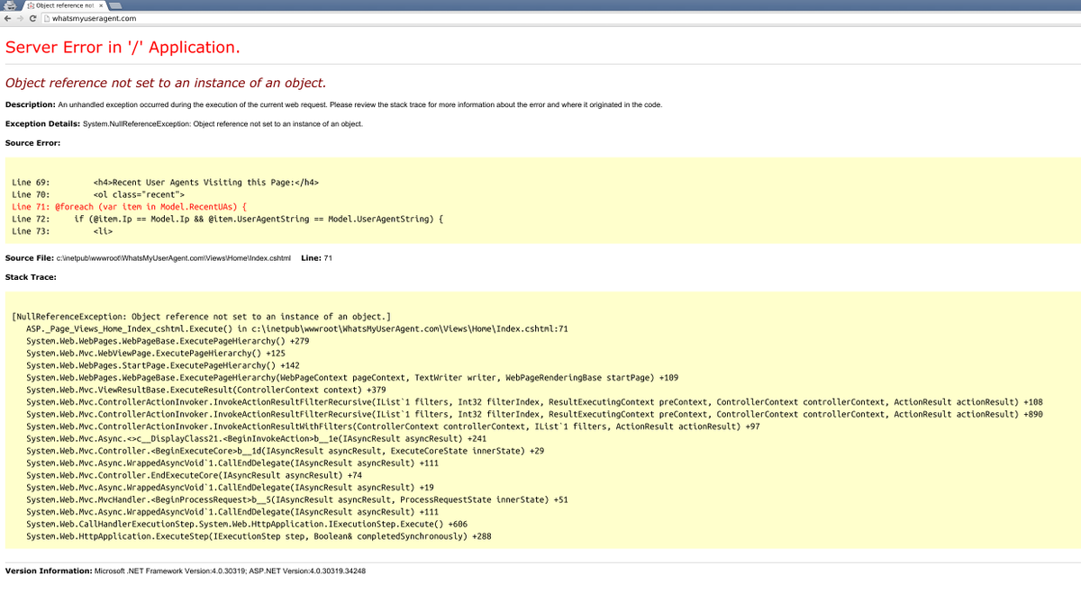The width and height of the screenshot is (1081, 611).
Task: Click the 'Line: 71' label by Source File
Action: point(316,258)
